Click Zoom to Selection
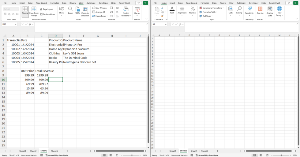 (x=85, y=11)
